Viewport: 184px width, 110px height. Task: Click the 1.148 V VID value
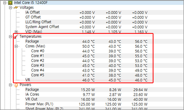[88, 32]
